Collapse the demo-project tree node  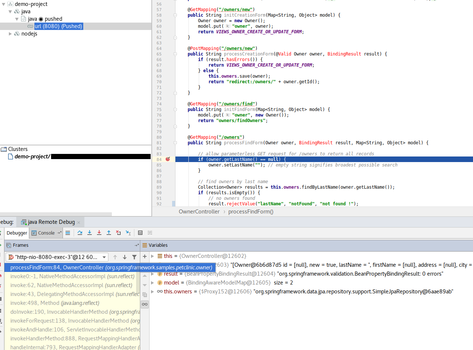point(3,4)
